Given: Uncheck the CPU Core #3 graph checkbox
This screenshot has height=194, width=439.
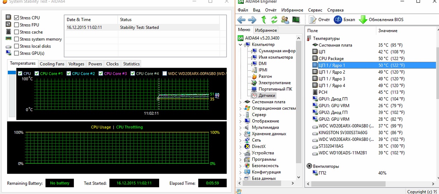Looking at the screenshot, I should (101, 73).
